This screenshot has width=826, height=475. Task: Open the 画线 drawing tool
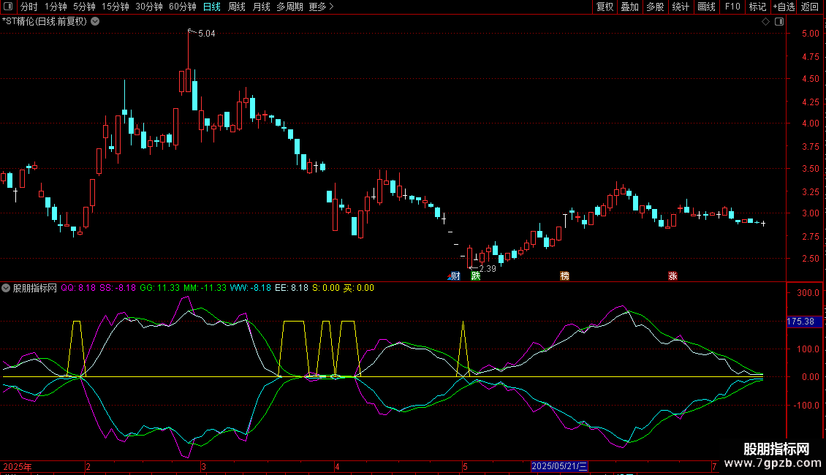[706, 7]
